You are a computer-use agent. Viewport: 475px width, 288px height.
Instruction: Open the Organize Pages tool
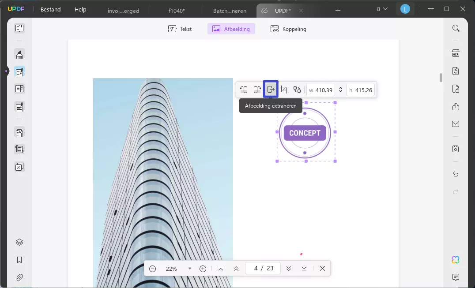pos(19,132)
